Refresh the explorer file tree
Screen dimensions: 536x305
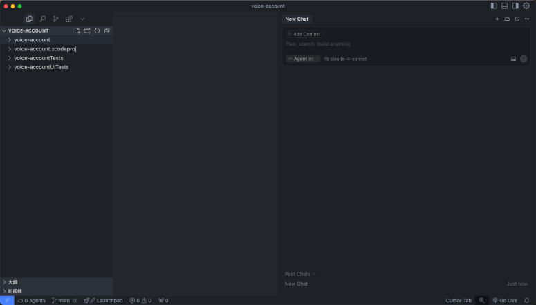(97, 30)
